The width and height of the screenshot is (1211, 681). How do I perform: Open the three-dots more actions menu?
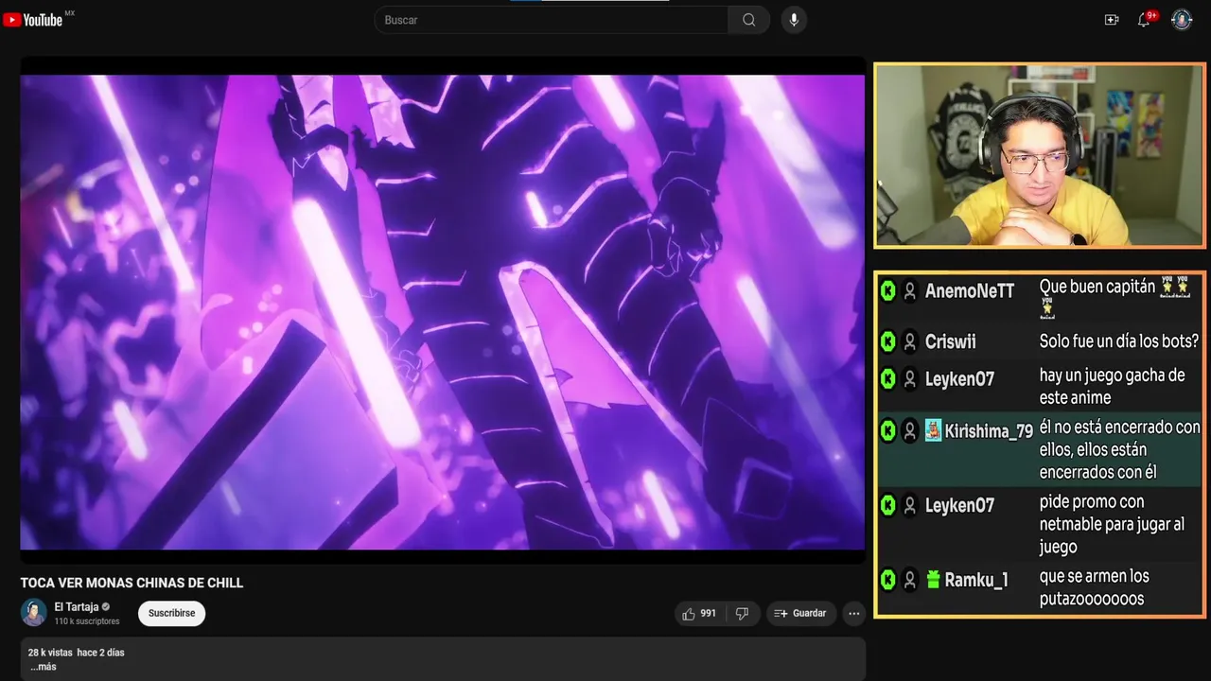[x=853, y=614]
